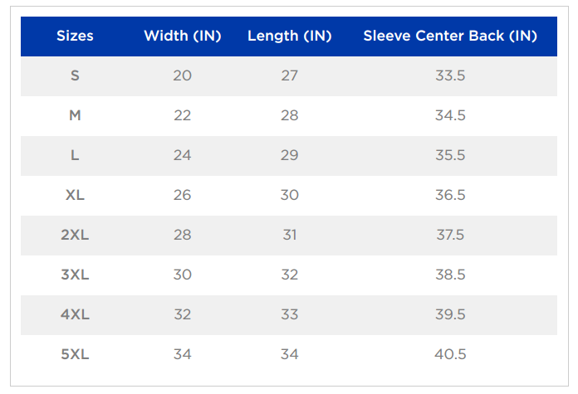578x394 pixels.
Task: Click the Sizes column header
Action: (75, 36)
